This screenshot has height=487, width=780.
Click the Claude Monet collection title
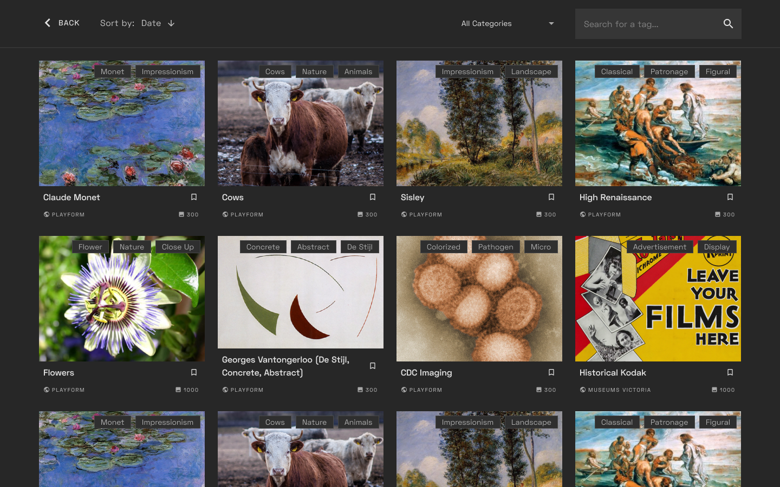click(71, 198)
